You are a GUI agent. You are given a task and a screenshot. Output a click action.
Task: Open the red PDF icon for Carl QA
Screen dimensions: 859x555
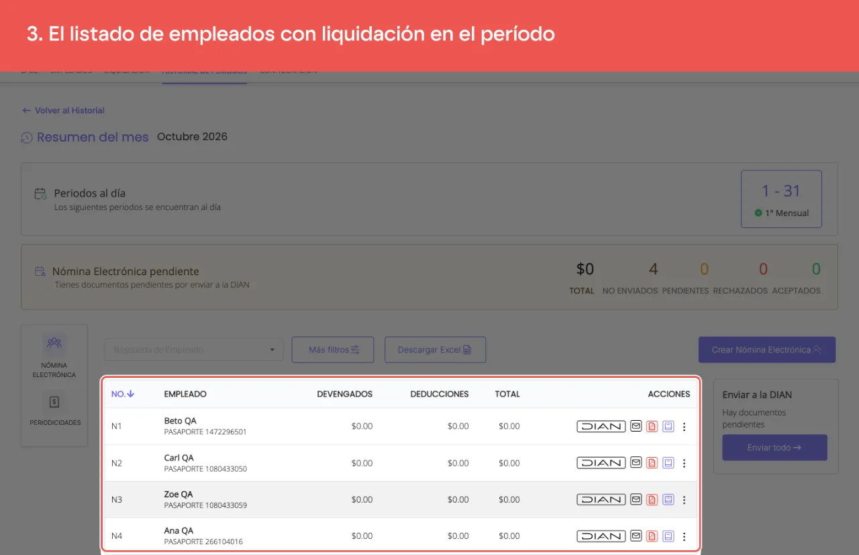click(x=652, y=462)
